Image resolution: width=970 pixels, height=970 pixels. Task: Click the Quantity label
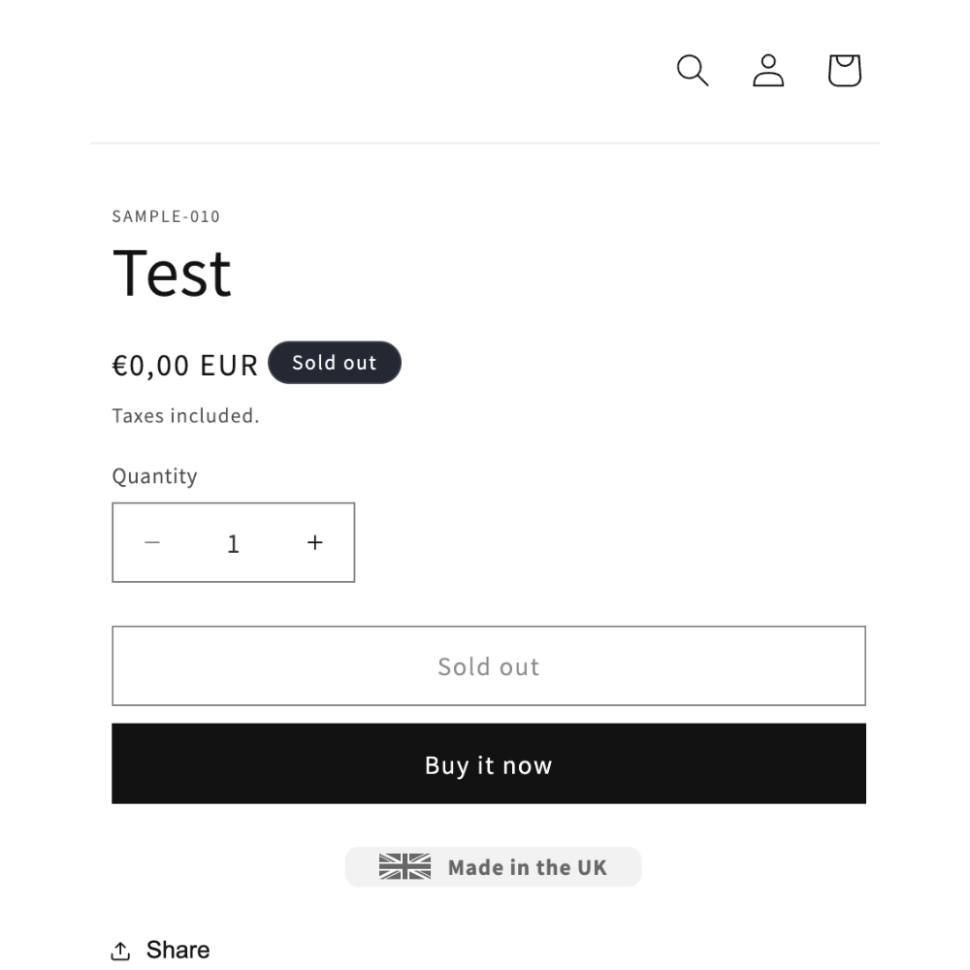click(154, 476)
